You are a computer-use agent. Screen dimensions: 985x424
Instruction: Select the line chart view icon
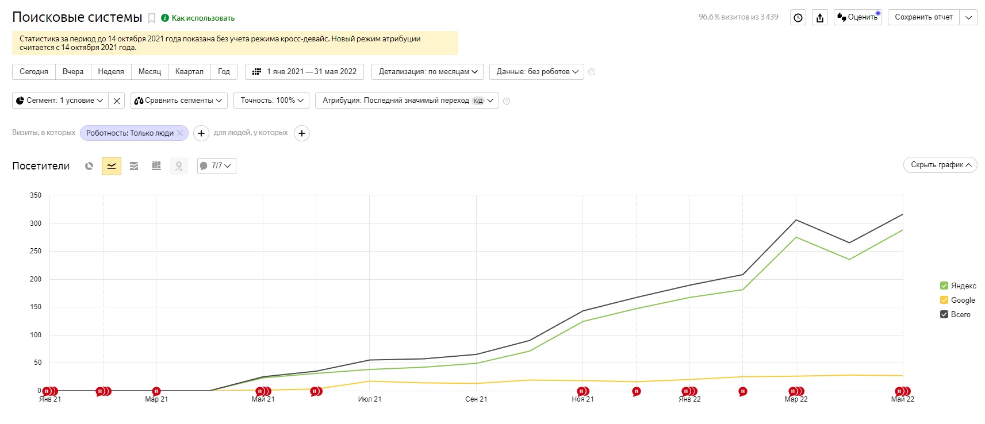click(x=112, y=166)
